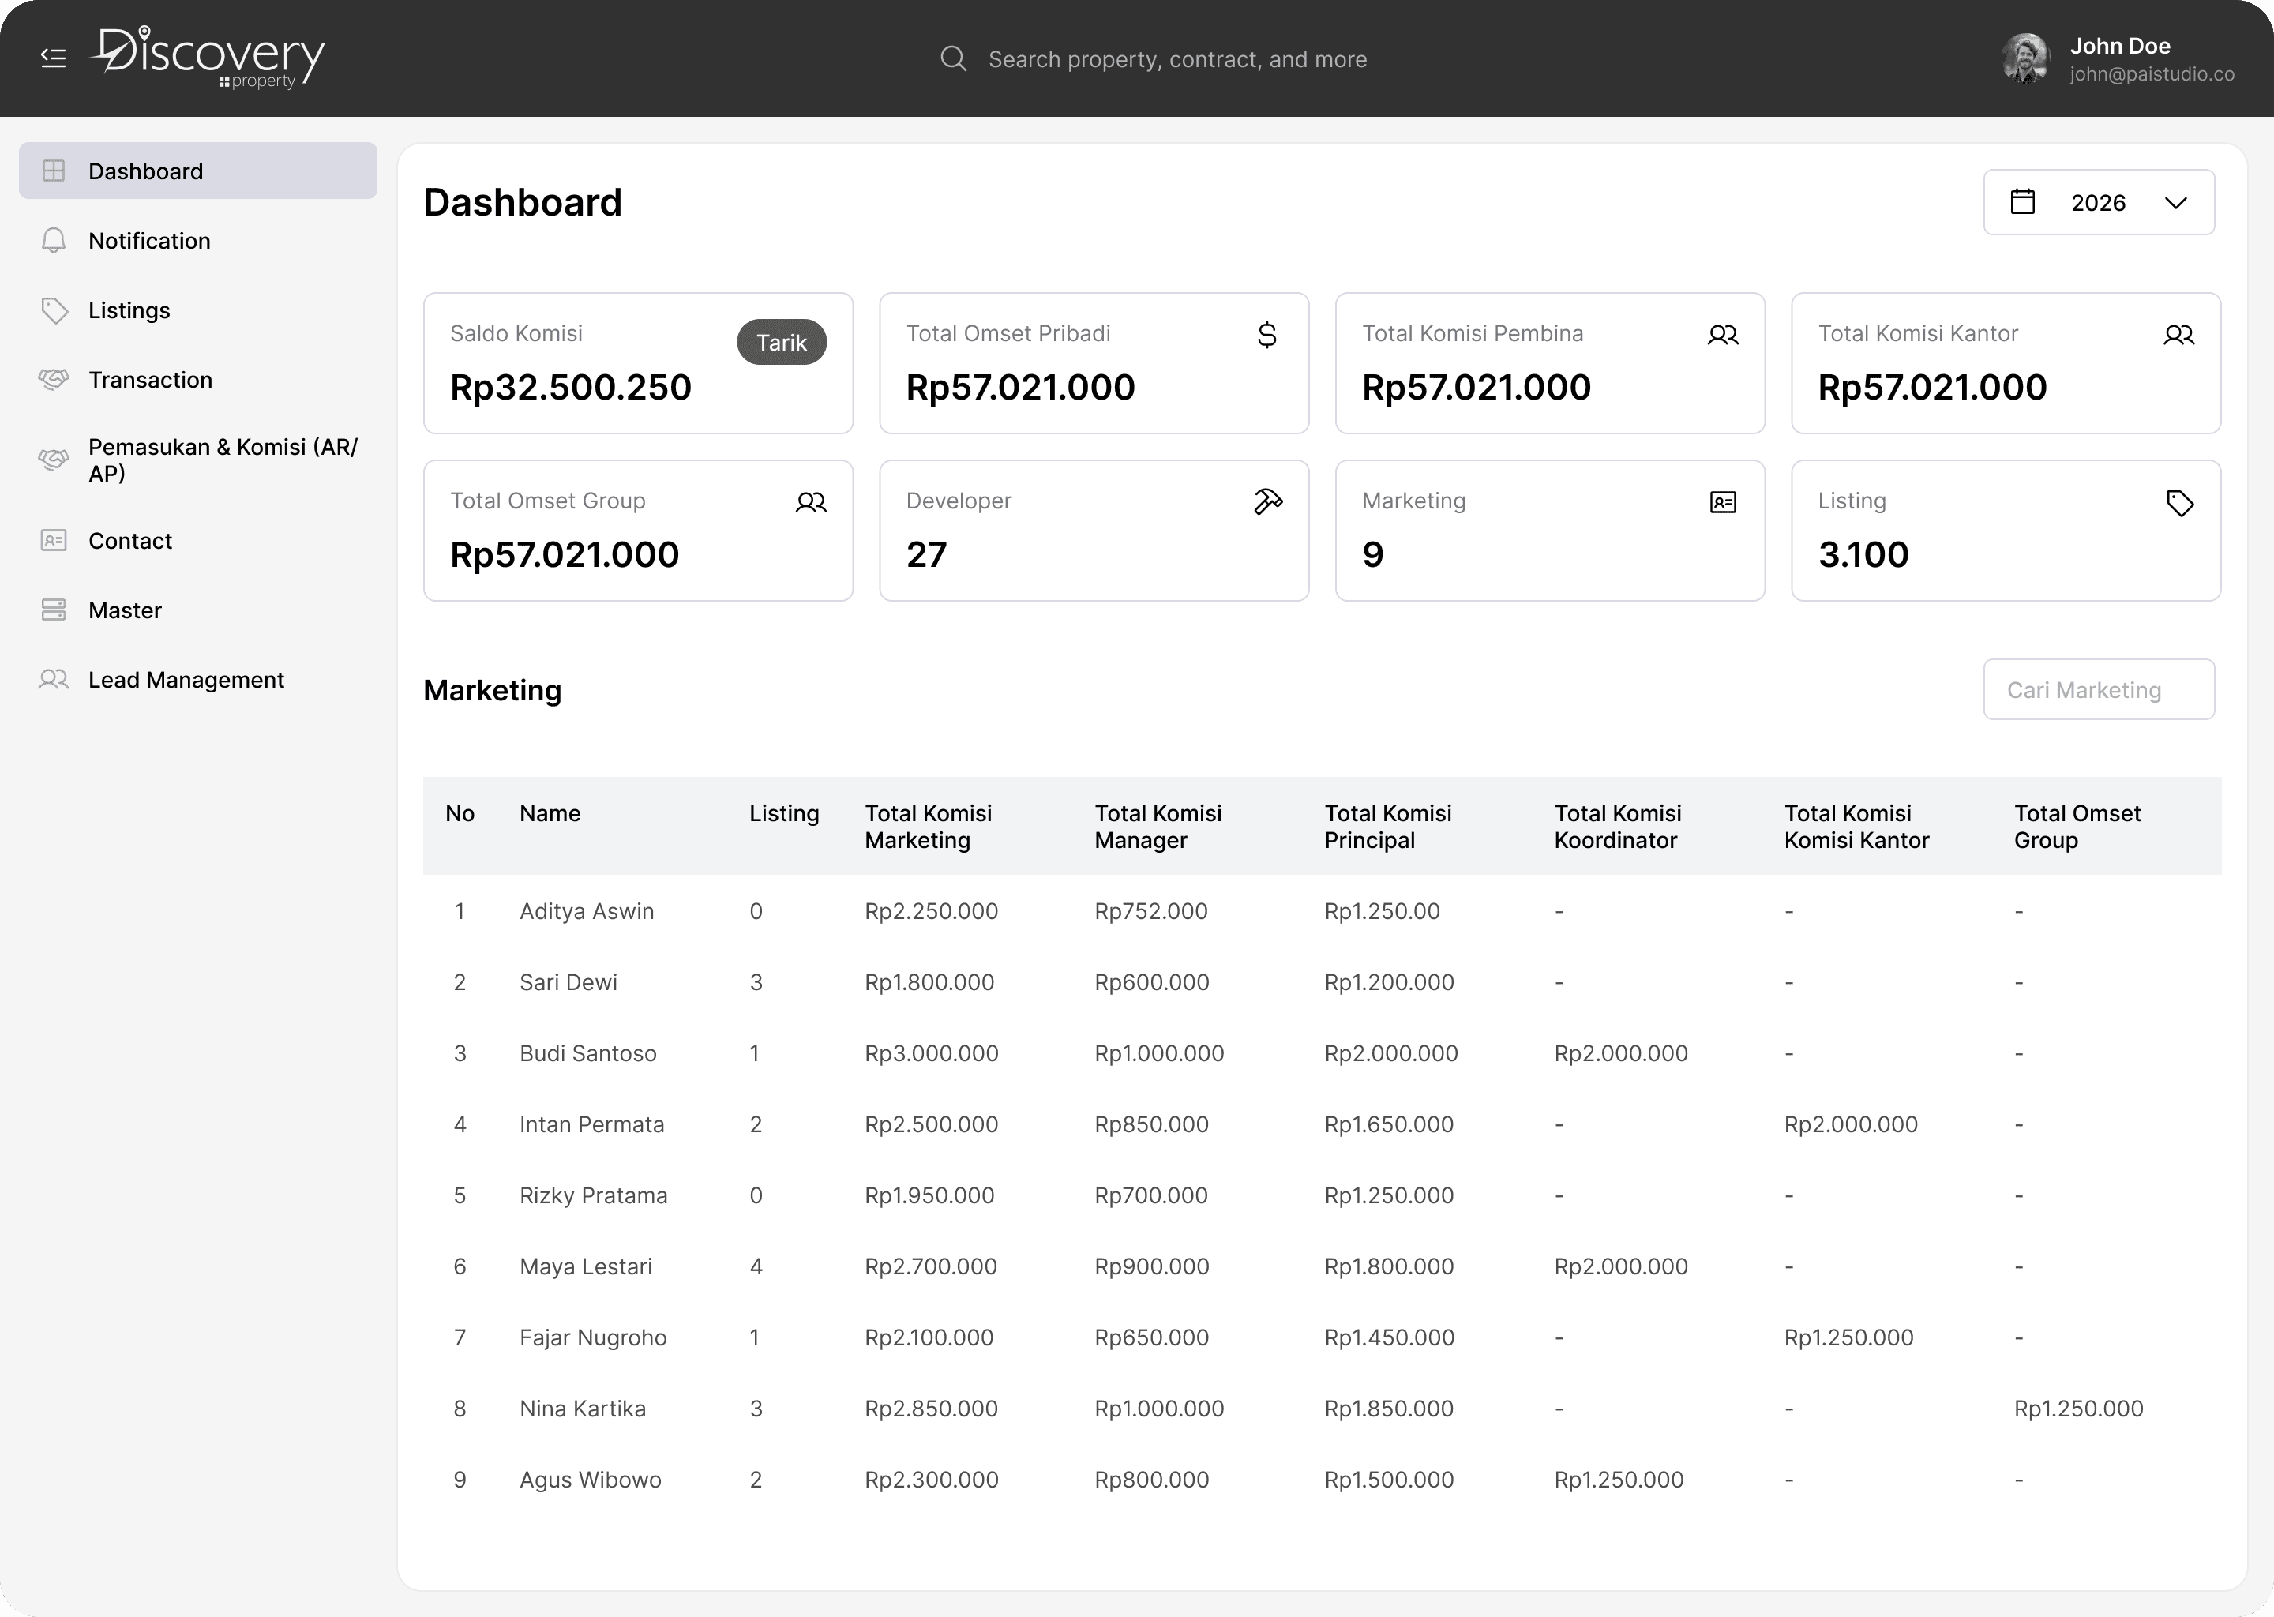This screenshot has height=1617, width=2274.
Task: Click the Total Omset Group column header
Action: 2077,827
